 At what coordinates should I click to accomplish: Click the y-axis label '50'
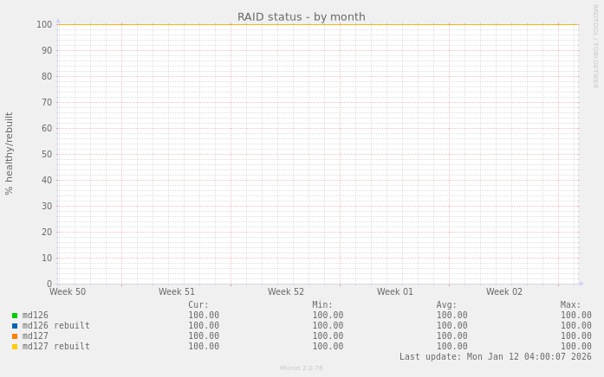[x=47, y=155]
